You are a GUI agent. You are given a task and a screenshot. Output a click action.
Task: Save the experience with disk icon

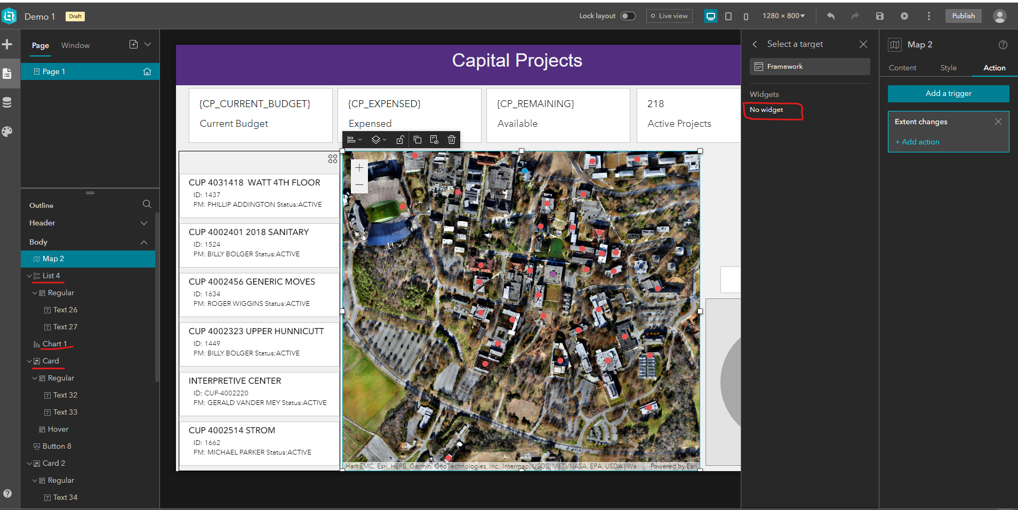click(880, 16)
